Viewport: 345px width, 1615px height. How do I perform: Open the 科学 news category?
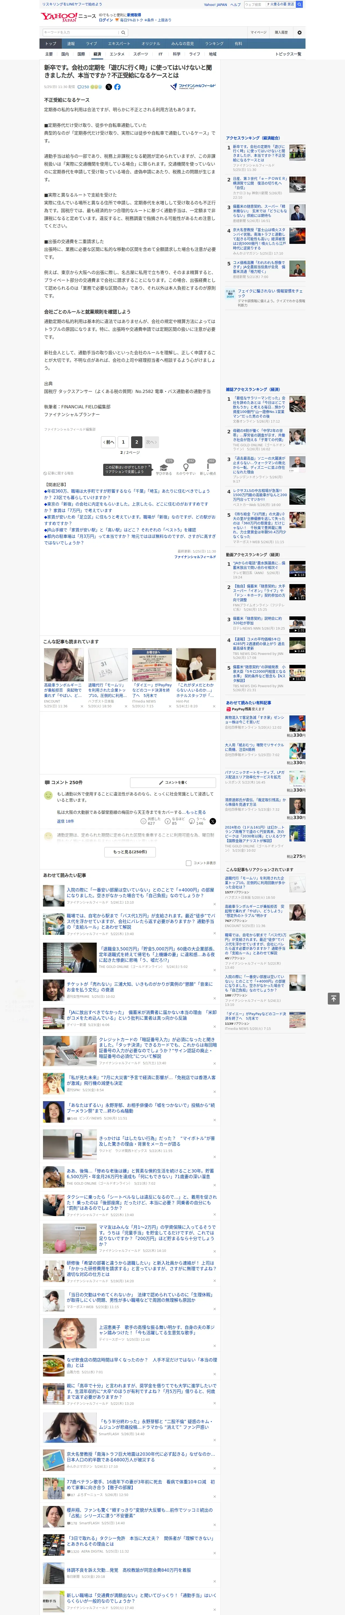point(177,54)
